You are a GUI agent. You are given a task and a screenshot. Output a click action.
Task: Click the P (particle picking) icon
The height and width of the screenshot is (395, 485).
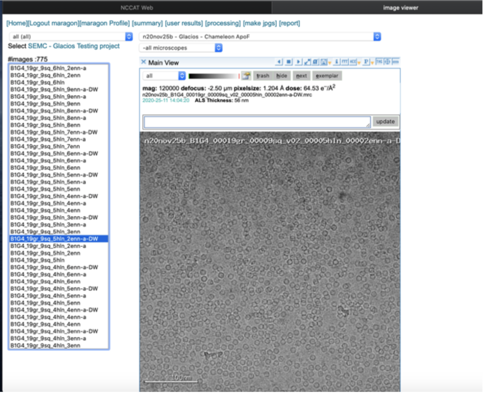point(366,62)
